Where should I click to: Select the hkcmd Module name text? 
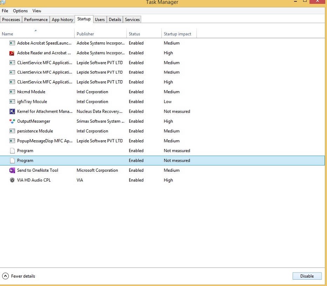(31, 92)
